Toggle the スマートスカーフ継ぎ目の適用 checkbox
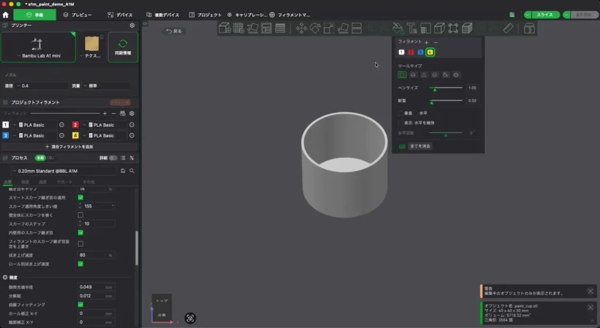The height and width of the screenshot is (328, 600). click(x=80, y=197)
